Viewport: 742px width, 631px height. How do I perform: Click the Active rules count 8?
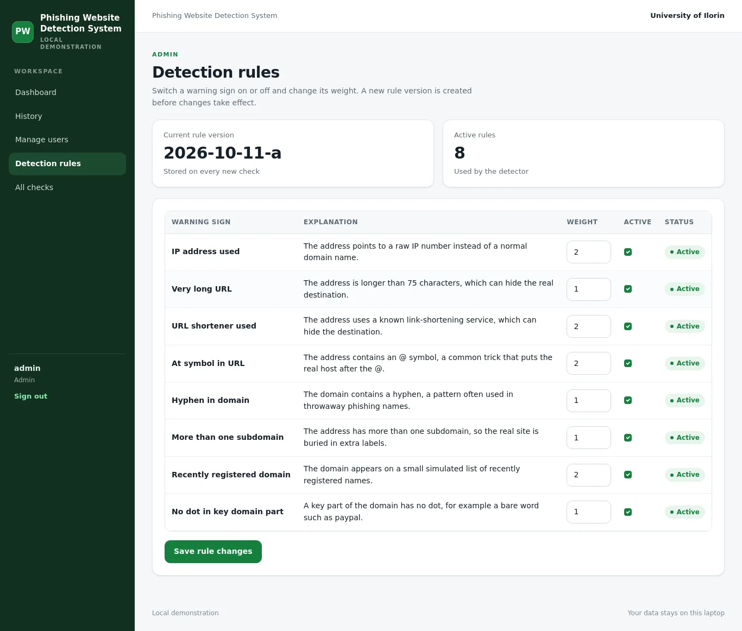(x=460, y=153)
